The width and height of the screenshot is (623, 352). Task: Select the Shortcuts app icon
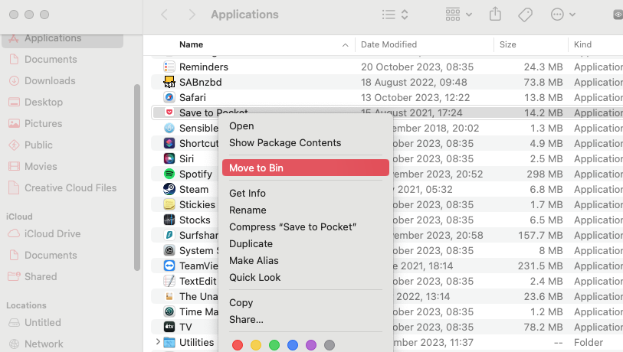169,143
